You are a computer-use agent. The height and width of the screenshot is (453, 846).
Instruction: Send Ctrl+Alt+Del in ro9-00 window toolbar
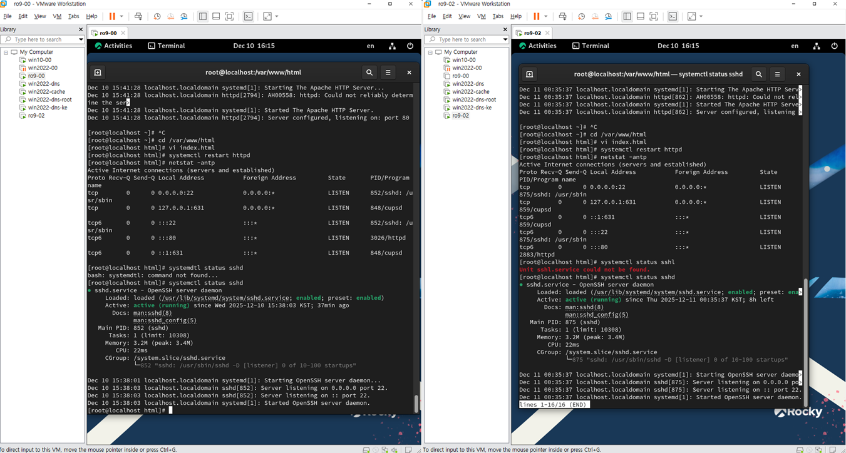[138, 16]
